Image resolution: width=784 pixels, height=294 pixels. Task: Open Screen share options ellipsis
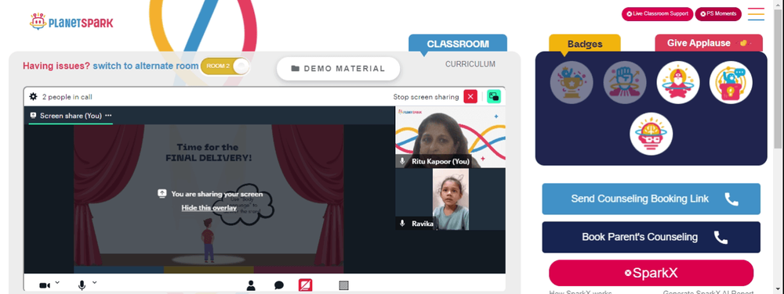(108, 116)
